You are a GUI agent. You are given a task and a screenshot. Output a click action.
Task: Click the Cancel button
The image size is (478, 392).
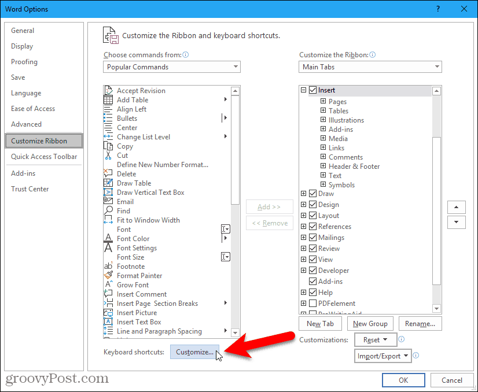[x=452, y=380]
